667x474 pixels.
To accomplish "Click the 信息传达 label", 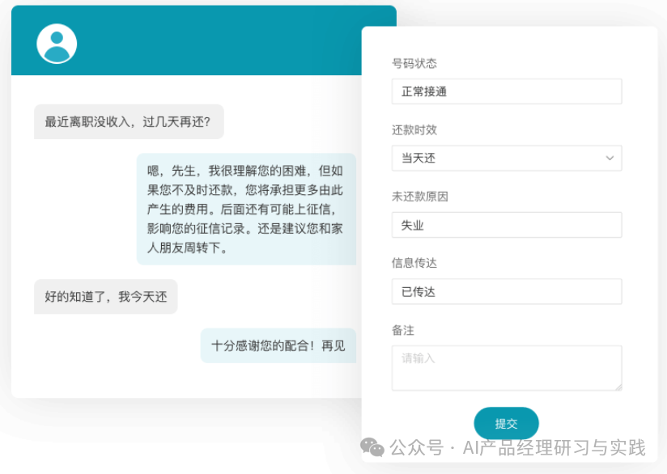I will [414, 264].
